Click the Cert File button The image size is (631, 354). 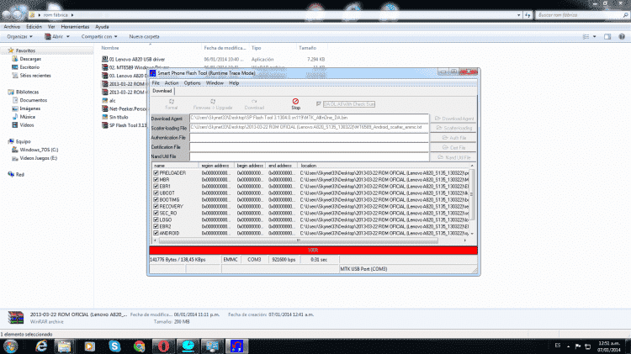point(453,148)
